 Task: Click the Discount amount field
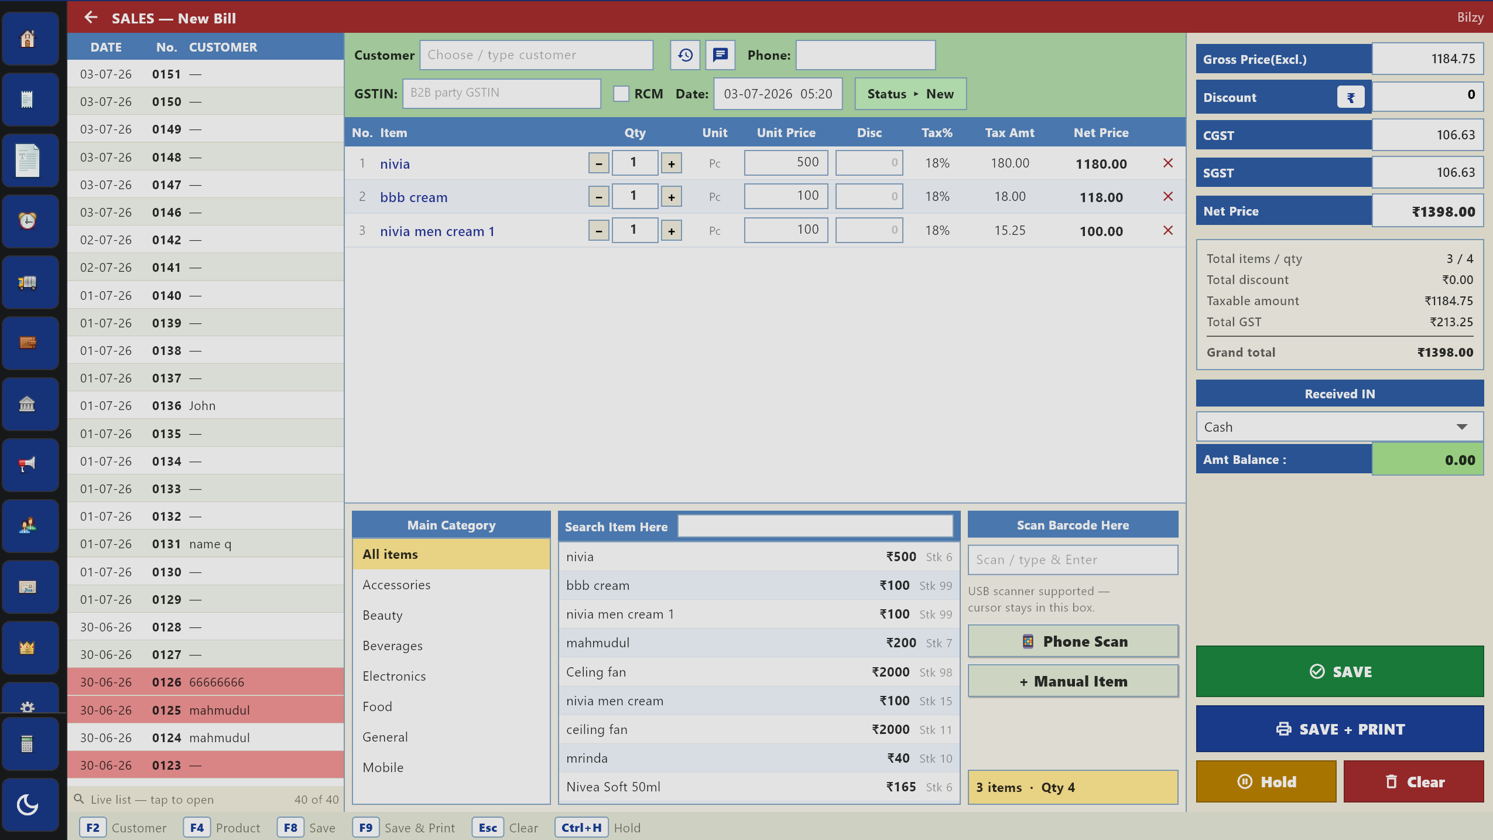[1427, 96]
